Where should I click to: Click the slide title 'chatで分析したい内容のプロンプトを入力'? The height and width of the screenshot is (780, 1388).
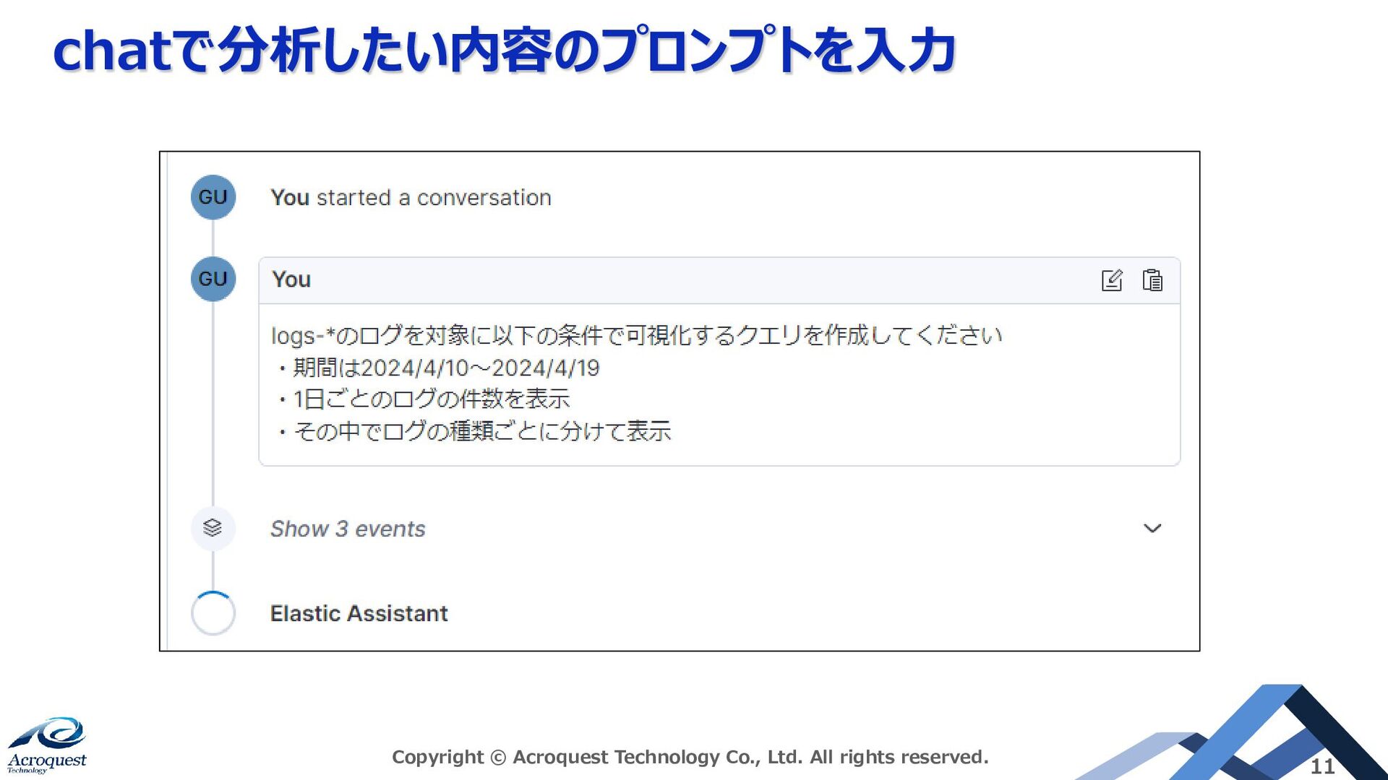point(505,51)
